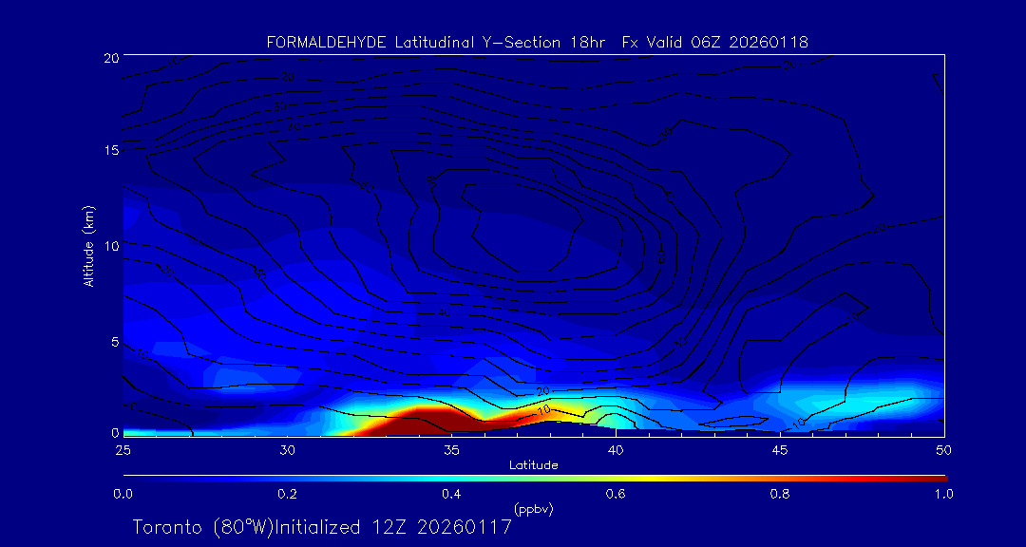Click the 0.2 colorbar tick label
Image resolution: width=1026 pixels, height=547 pixels.
pyautogui.click(x=287, y=494)
